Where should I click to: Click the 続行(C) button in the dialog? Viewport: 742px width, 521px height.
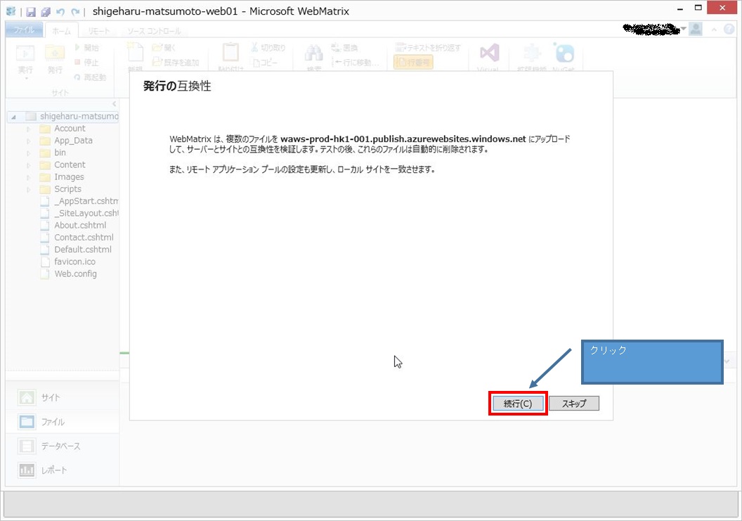[518, 404]
